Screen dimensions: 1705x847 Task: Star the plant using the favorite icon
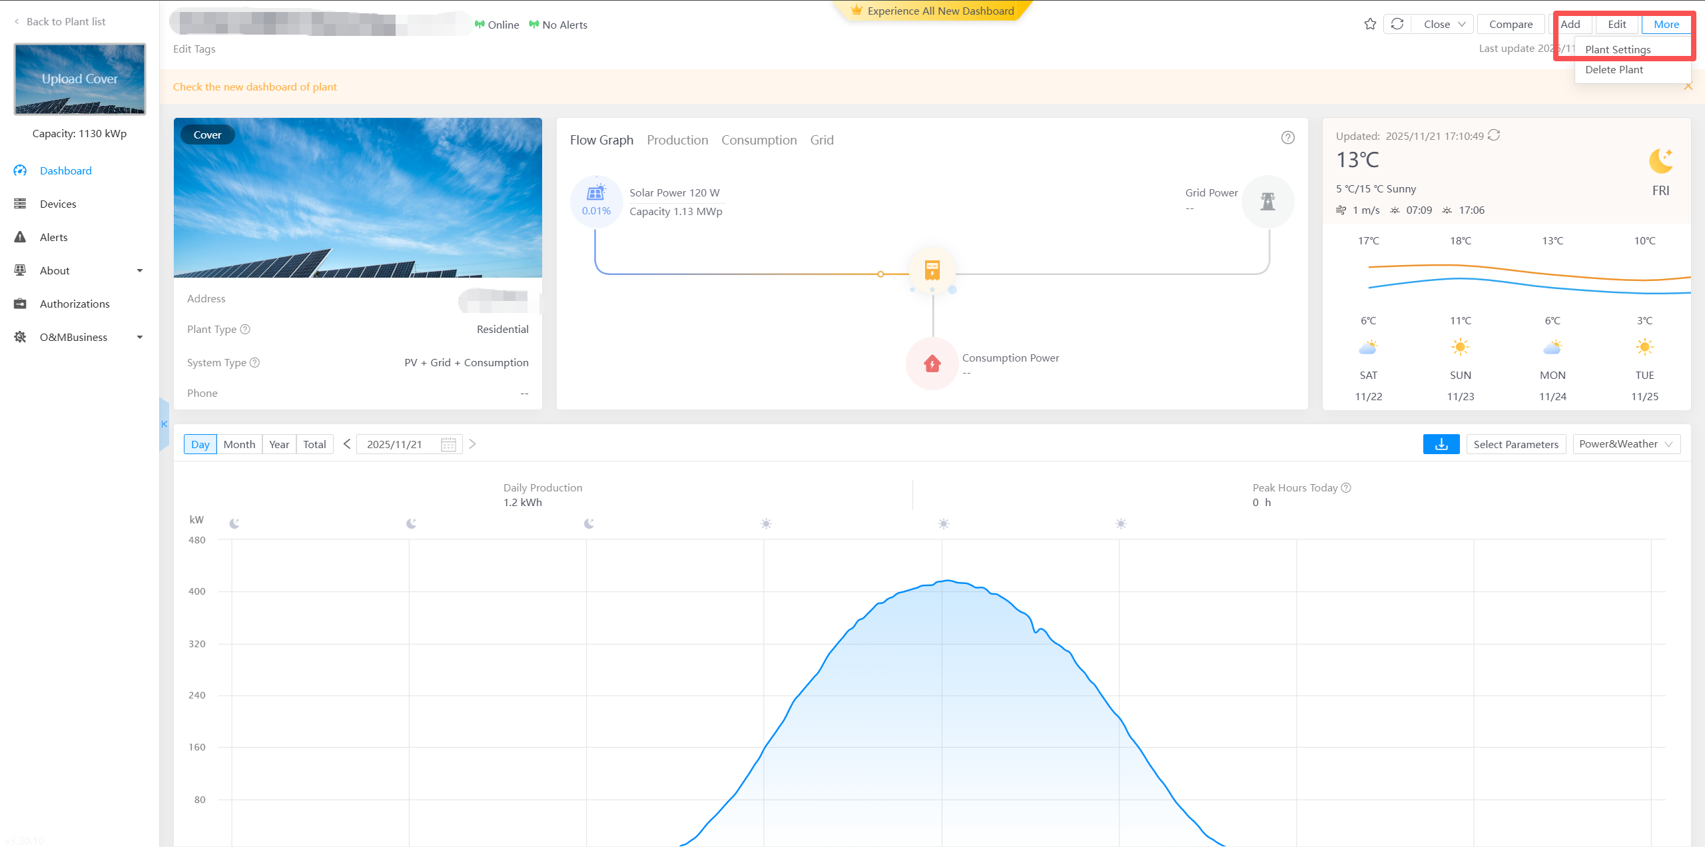(1370, 24)
